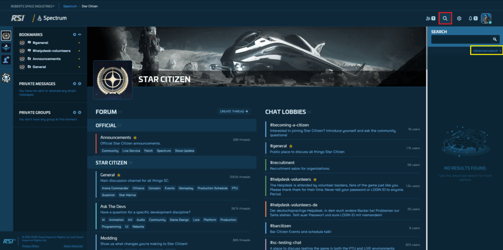Open the #general bookmark

click(40, 42)
